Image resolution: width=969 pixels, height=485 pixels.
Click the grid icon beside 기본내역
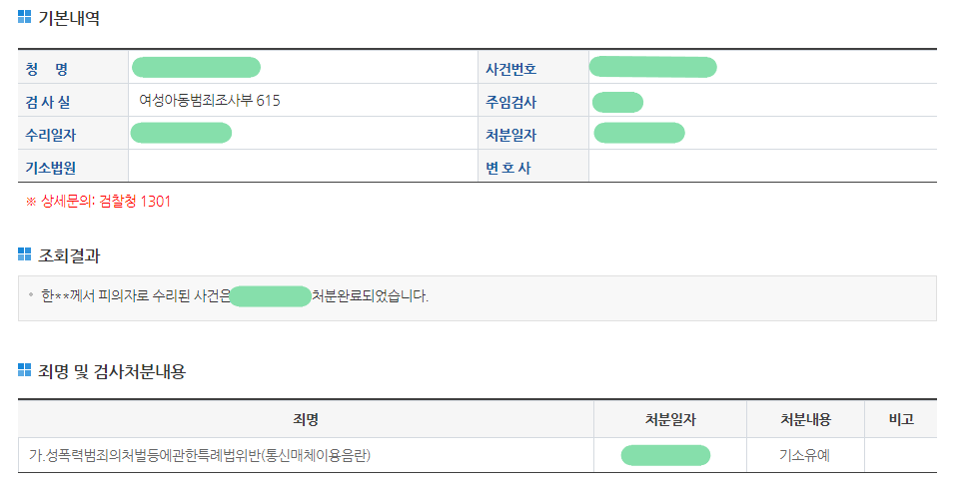pyautogui.click(x=25, y=18)
